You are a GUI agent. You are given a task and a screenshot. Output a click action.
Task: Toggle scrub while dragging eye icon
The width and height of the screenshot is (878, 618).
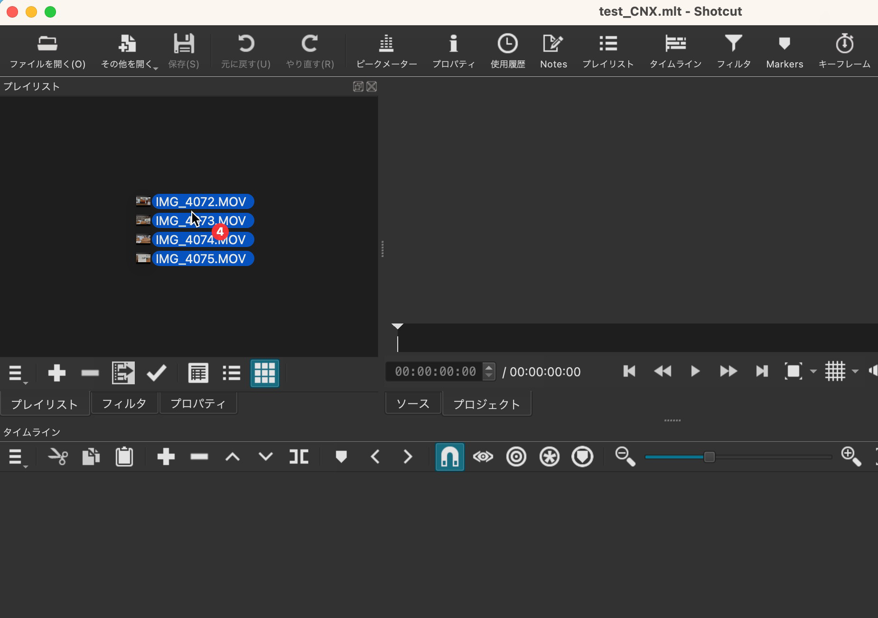483,457
